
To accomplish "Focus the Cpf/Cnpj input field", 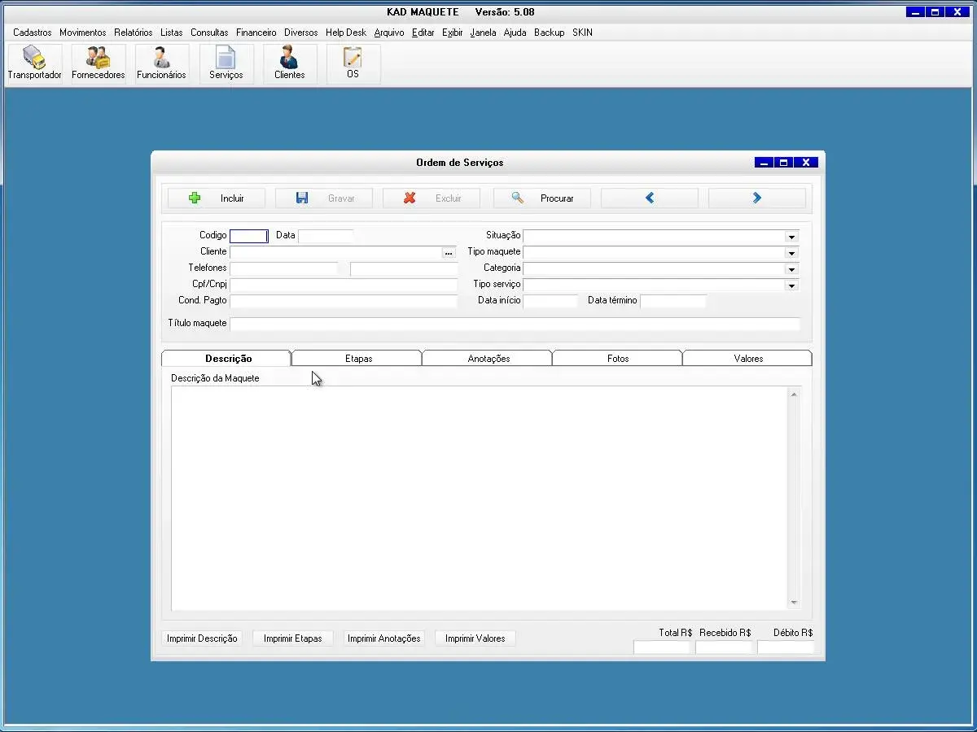I will coord(344,285).
